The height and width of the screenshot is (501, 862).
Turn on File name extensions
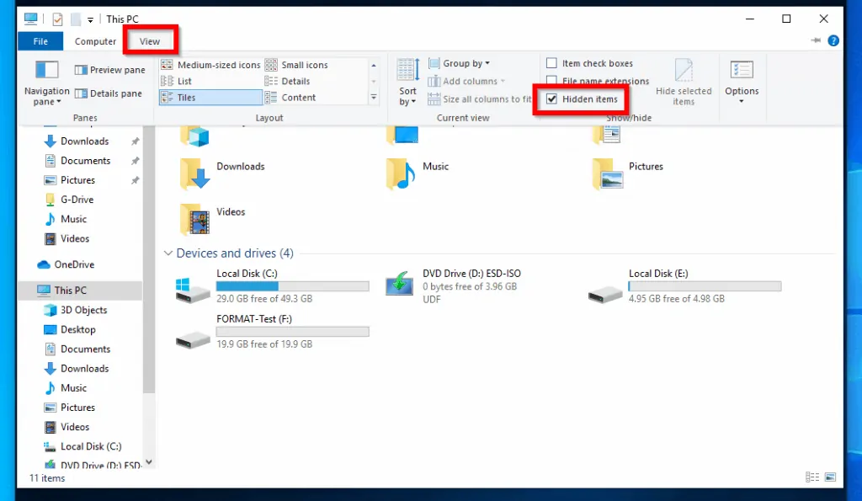[551, 81]
